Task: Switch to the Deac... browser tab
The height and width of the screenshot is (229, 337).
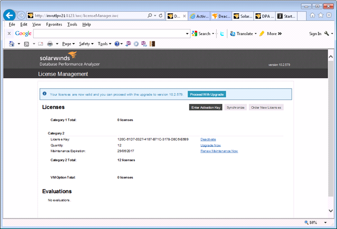Action: click(221, 16)
